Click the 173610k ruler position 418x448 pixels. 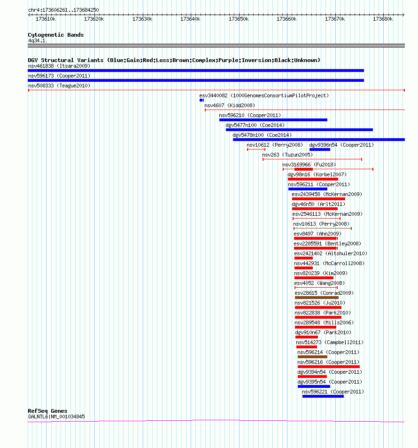pos(46,19)
